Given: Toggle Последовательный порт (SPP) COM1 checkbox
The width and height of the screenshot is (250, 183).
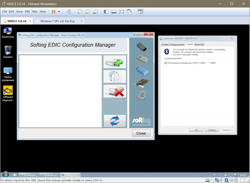Looking at the screenshot, I should coord(166,63).
